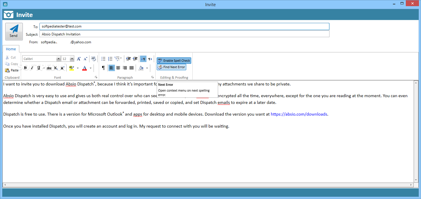Align paragraph text right

tap(125, 68)
